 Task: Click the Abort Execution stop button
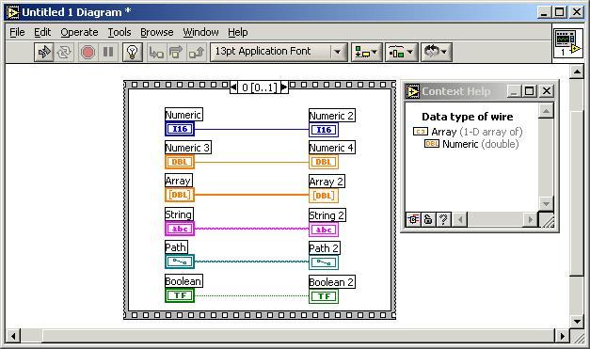pos(88,52)
